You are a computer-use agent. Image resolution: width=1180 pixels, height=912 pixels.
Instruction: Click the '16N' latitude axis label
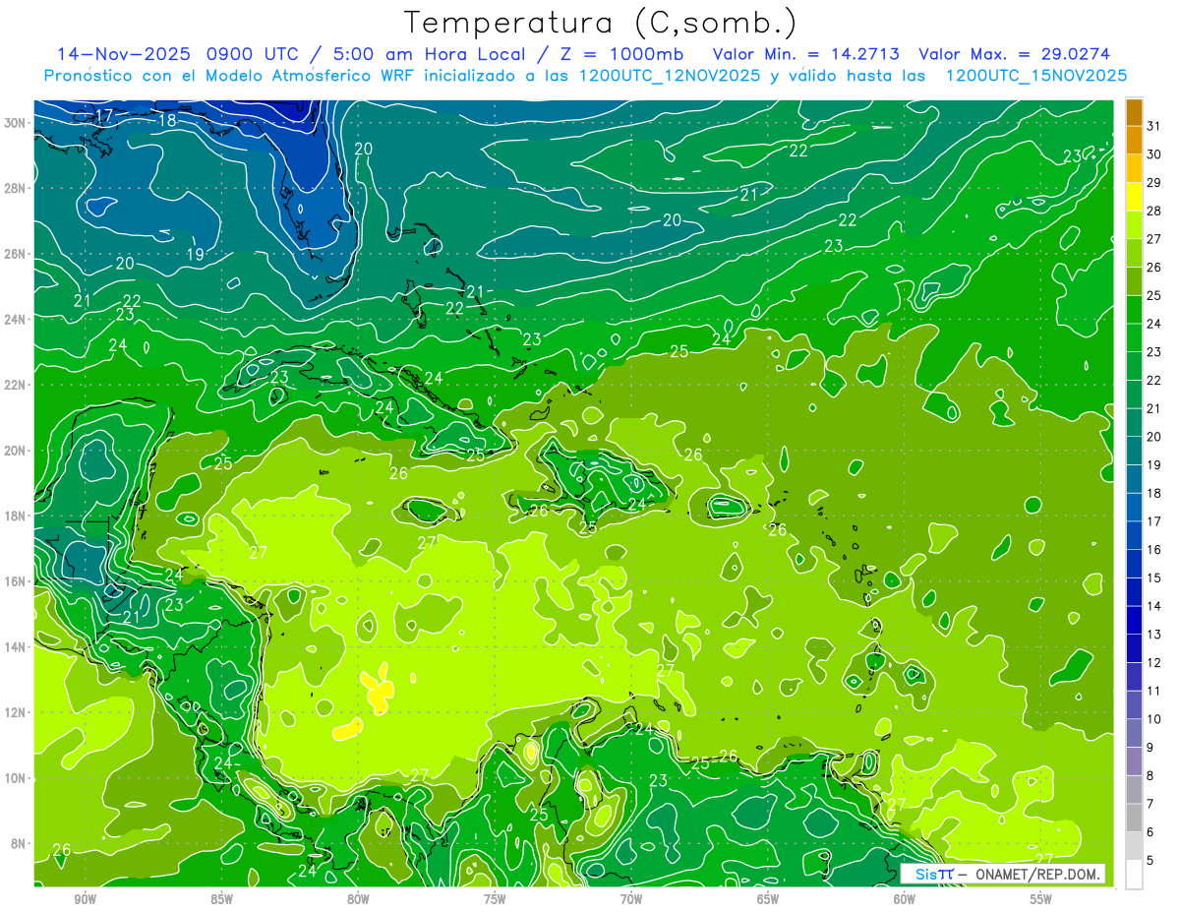point(16,581)
